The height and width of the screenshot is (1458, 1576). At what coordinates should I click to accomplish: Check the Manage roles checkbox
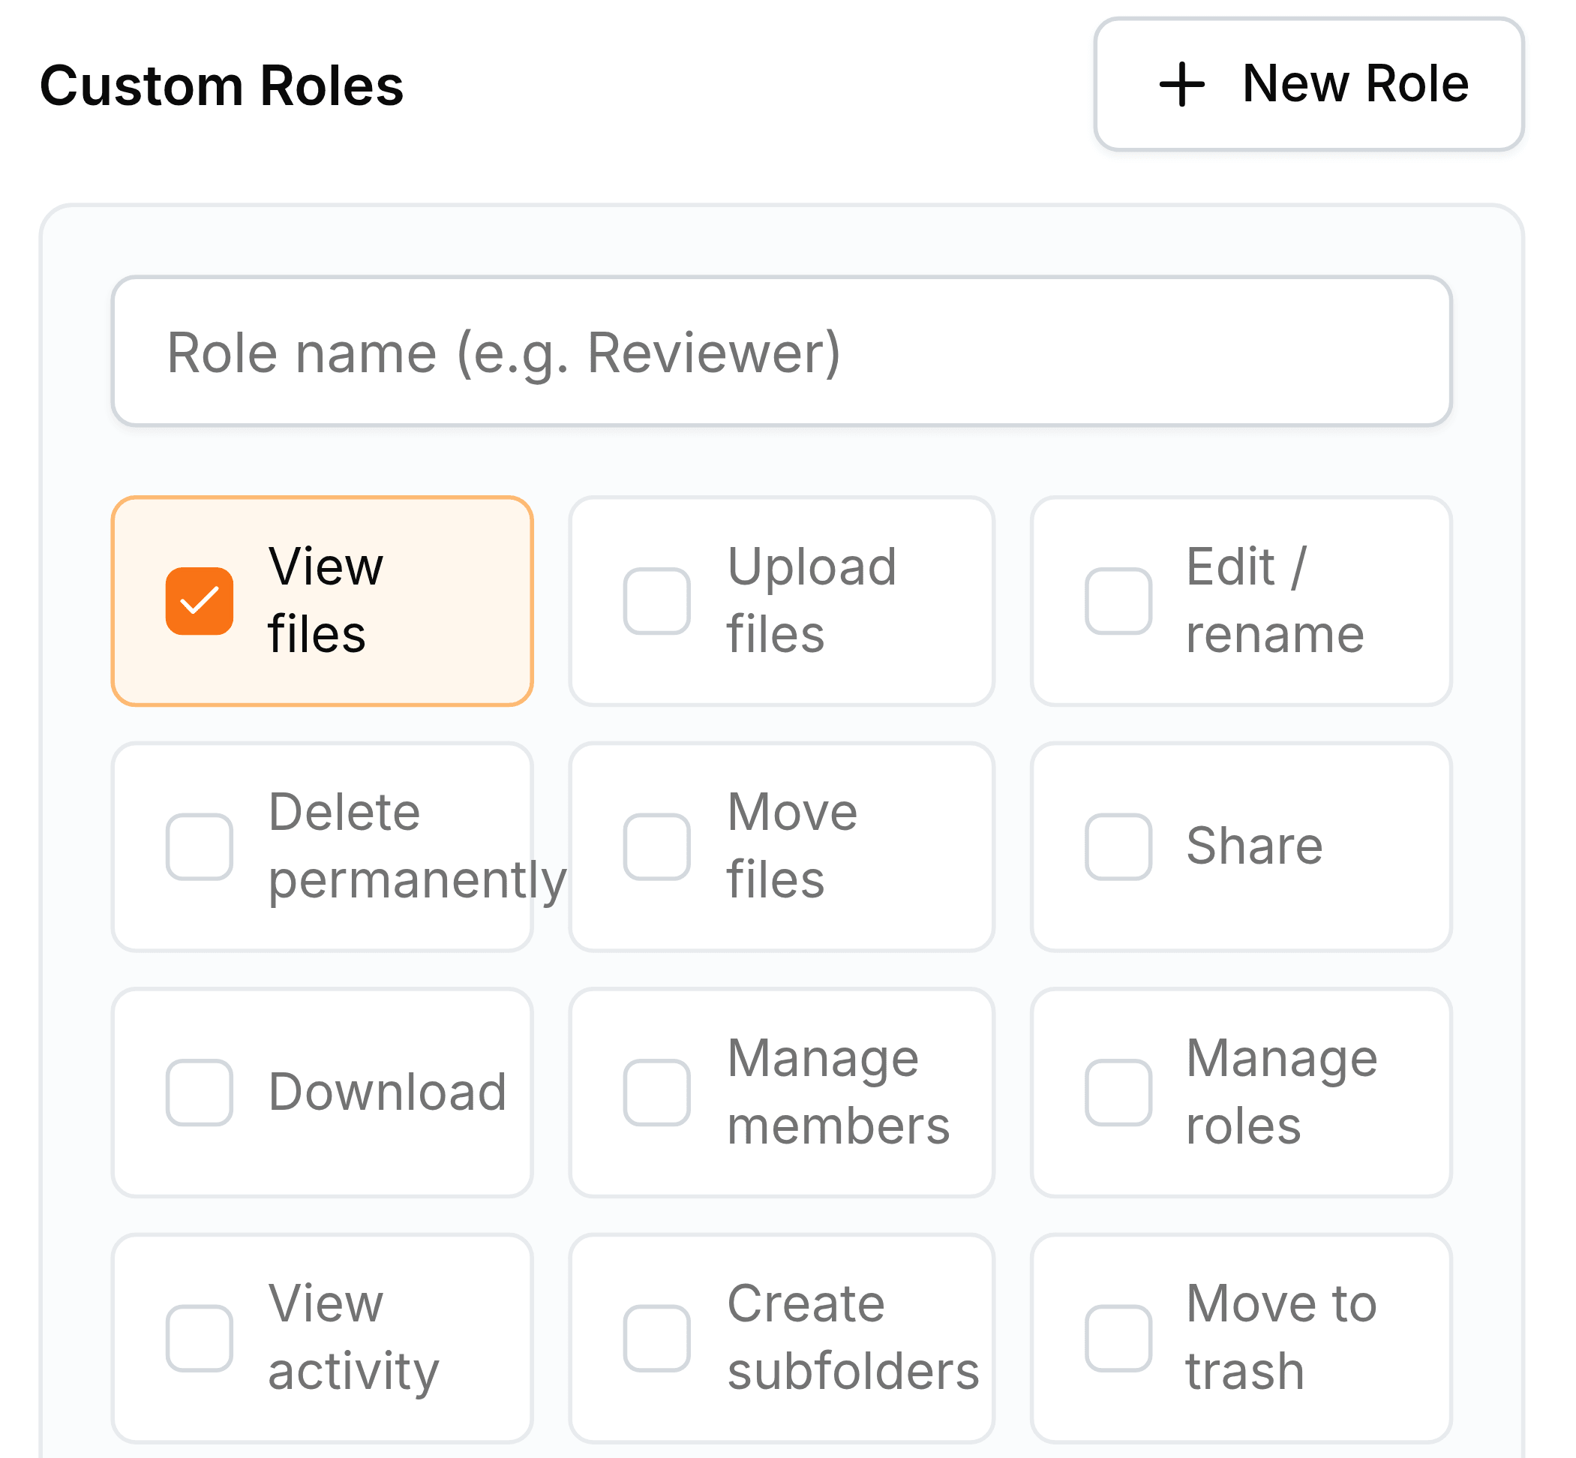(1118, 1092)
